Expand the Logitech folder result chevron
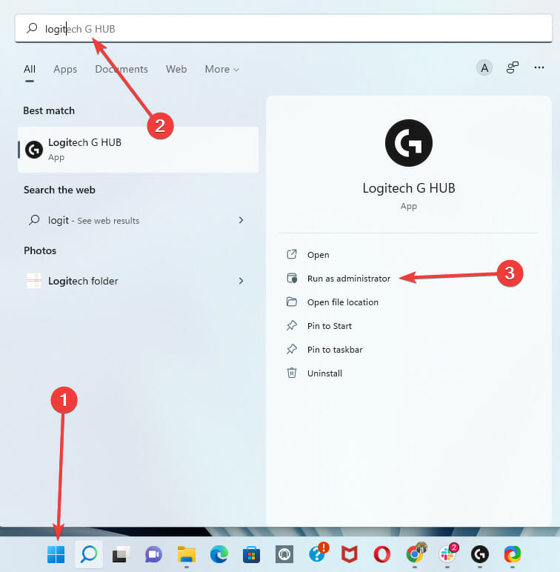This screenshot has width=560, height=572. [x=241, y=281]
